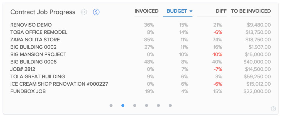Viewport: 281px width, 117px height.
Task: Click the Contract Job Progress title
Action: click(43, 12)
